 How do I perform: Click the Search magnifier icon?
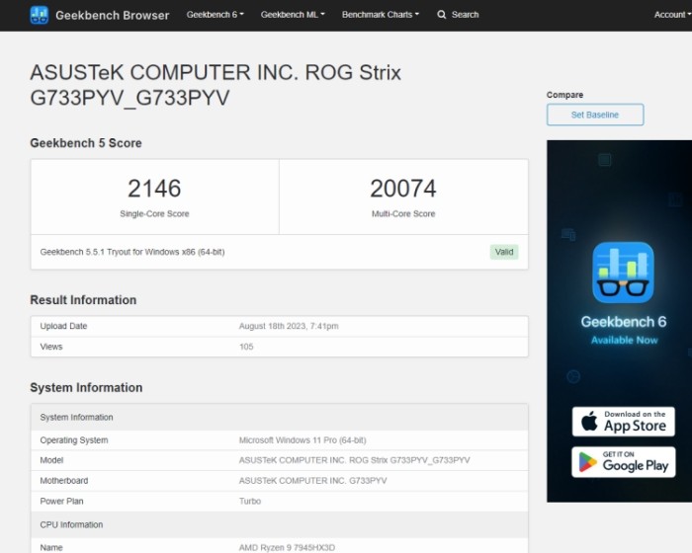tap(441, 15)
